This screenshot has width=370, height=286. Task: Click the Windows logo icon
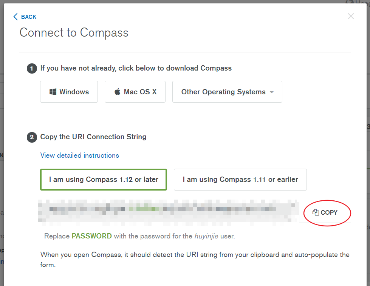point(53,92)
